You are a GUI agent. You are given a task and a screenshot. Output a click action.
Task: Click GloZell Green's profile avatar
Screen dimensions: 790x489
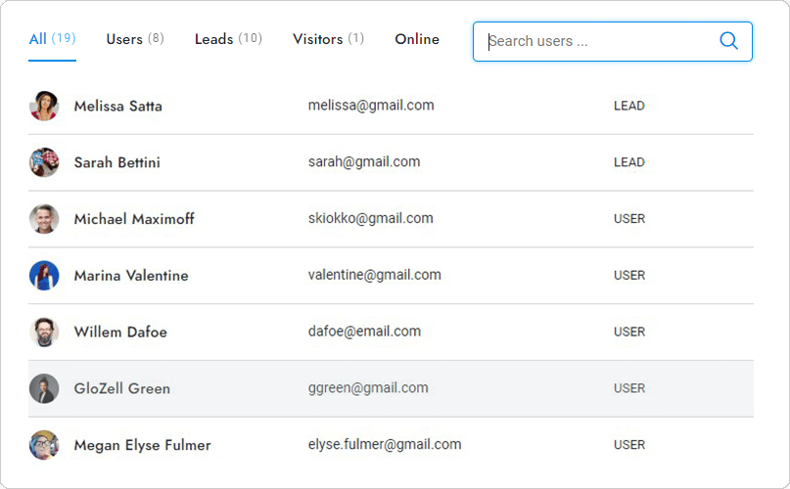44,389
